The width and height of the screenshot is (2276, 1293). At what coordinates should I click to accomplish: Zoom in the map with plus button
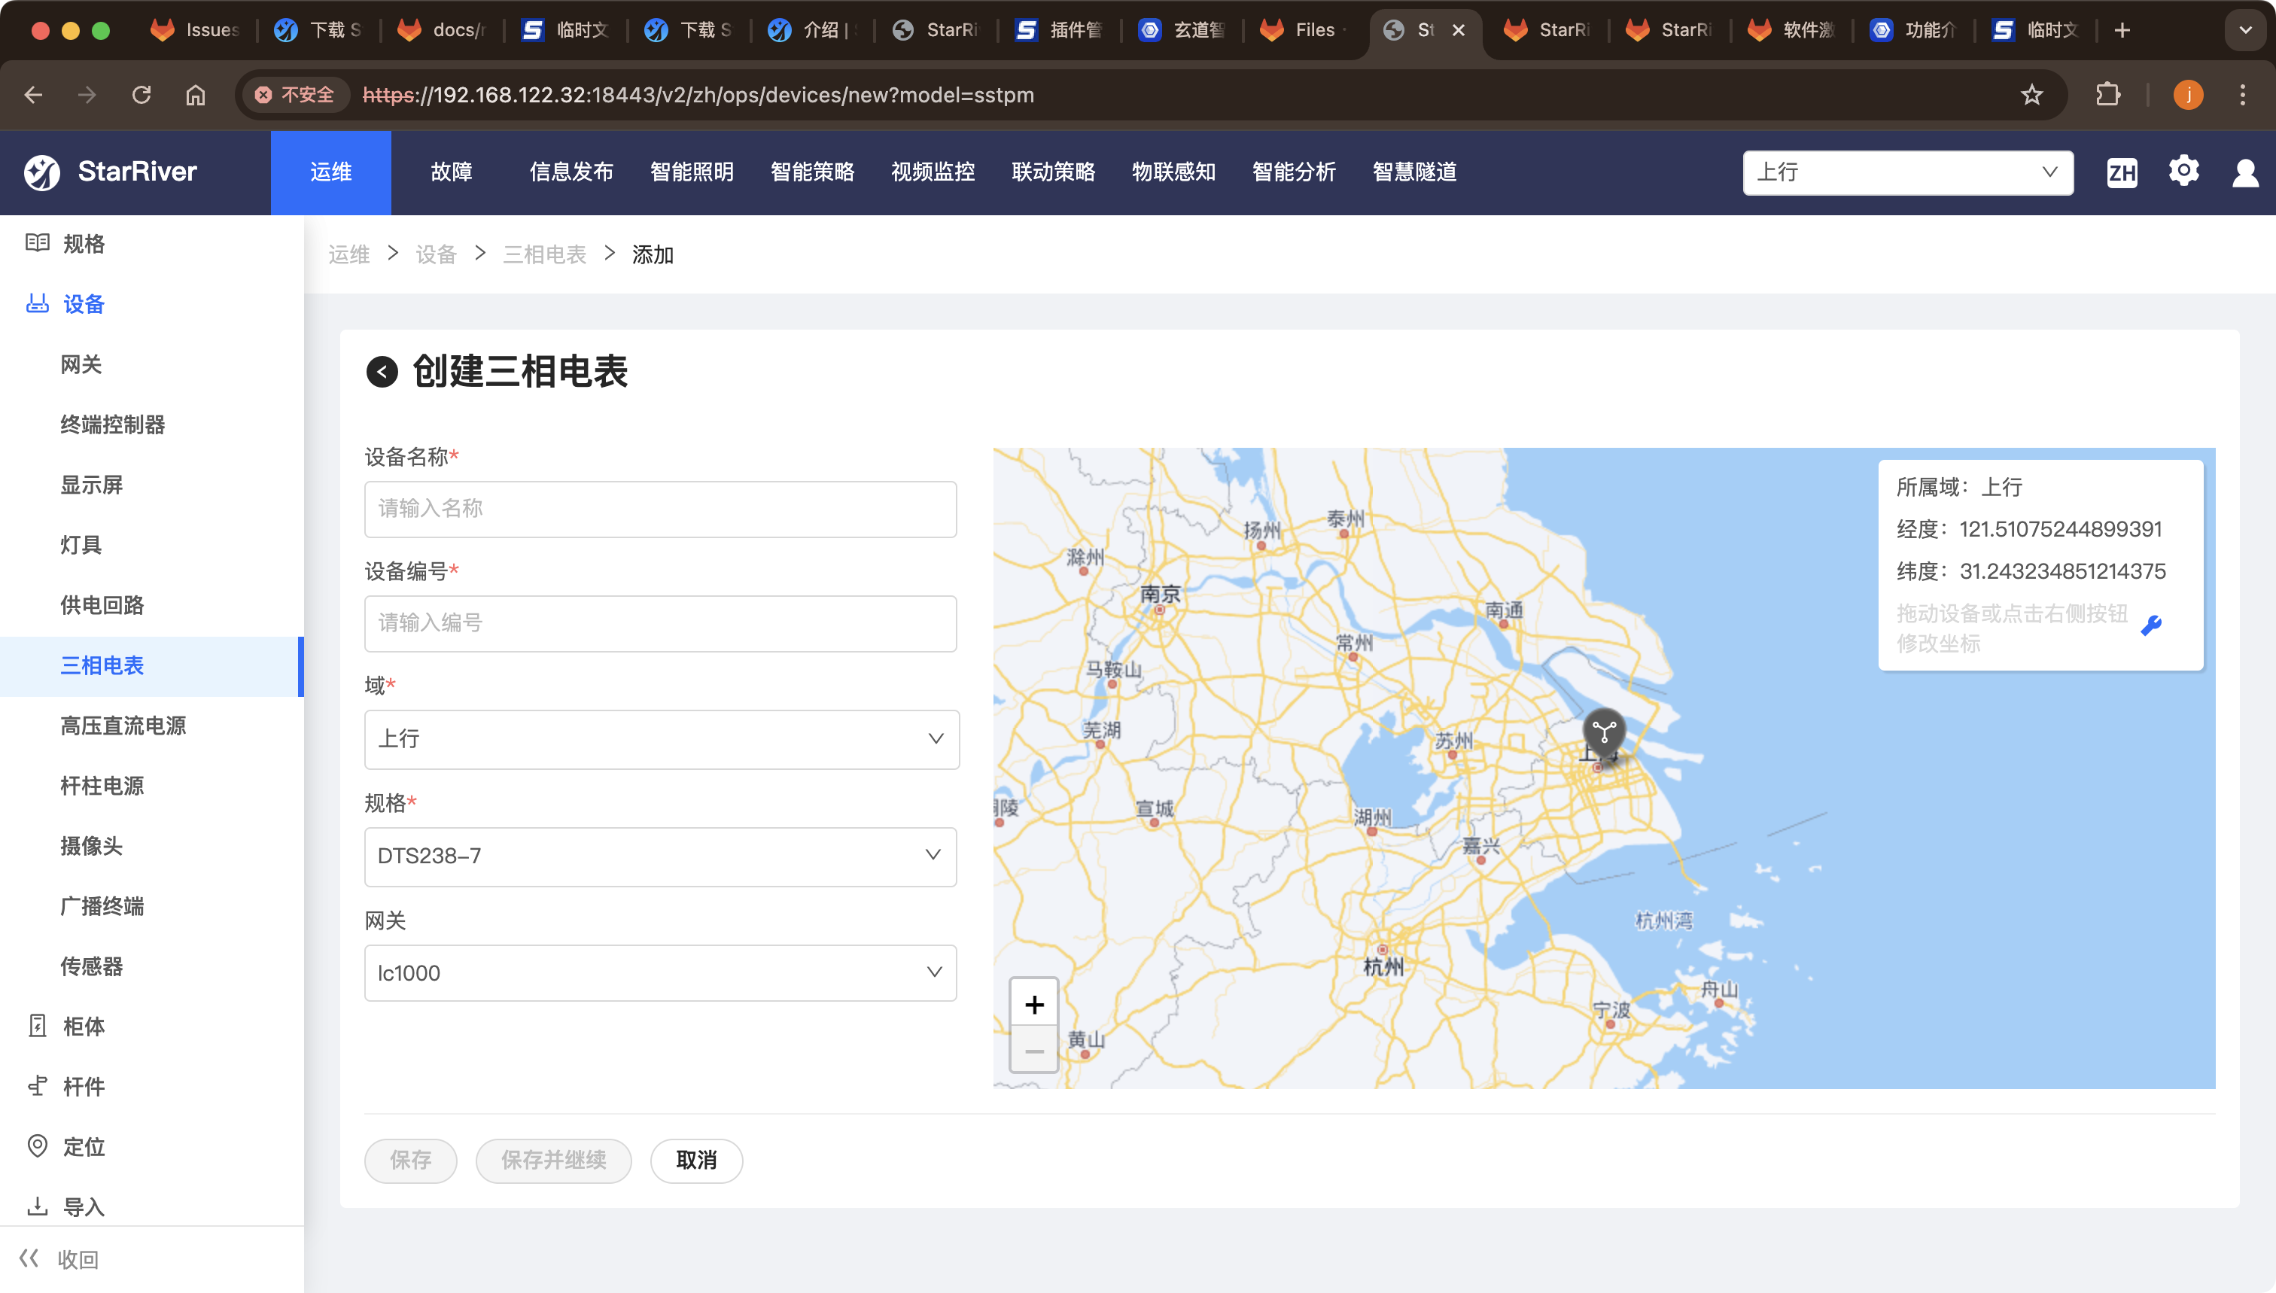click(x=1033, y=1005)
